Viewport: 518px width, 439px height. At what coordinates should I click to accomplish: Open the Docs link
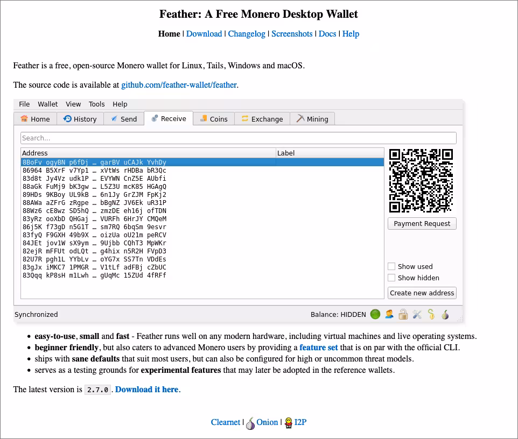(x=327, y=34)
